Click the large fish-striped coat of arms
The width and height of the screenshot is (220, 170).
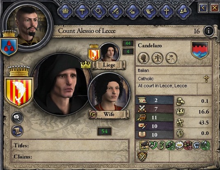point(19,93)
